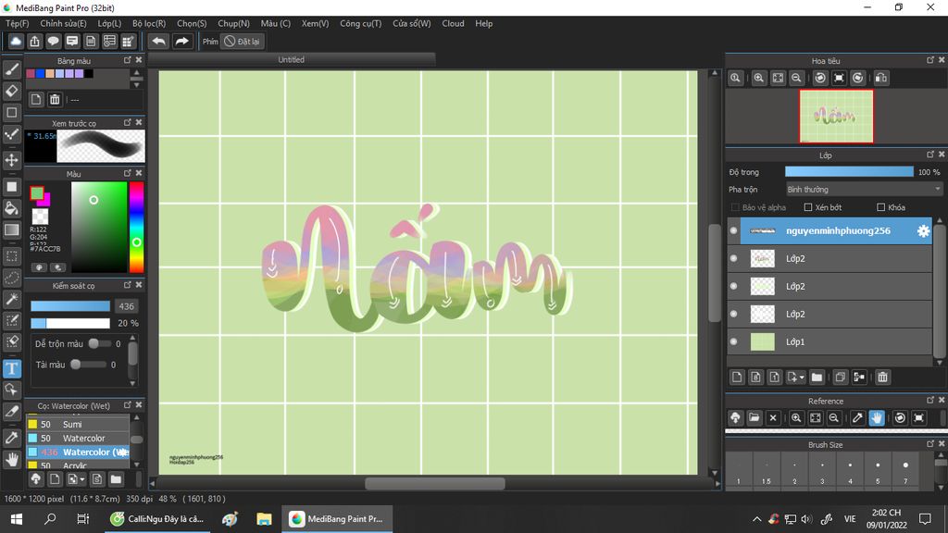Create a new layer folder

point(817,378)
